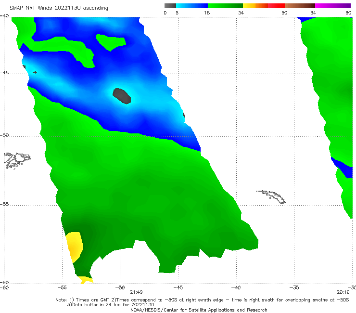Click the color bar label '18'
The height and width of the screenshot is (313, 356).
pyautogui.click(x=207, y=13)
